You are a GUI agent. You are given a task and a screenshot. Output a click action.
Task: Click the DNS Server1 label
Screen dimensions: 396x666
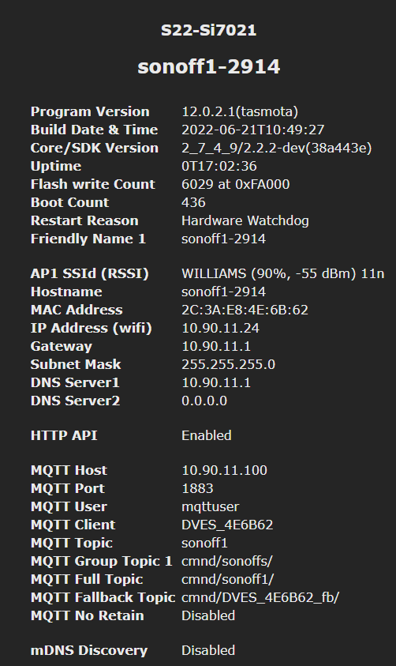pos(75,382)
